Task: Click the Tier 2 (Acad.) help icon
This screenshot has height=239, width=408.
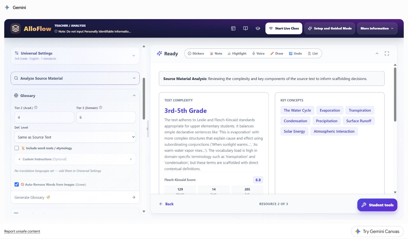Action: tap(36, 108)
